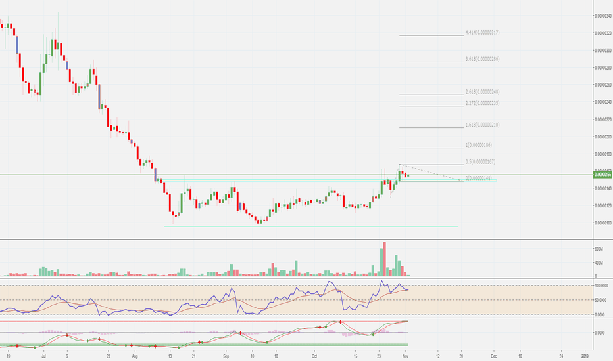Viewport: 613px width, 361px height.
Task: Click the green current price tag 0.00000156
Action: [x=603, y=175]
